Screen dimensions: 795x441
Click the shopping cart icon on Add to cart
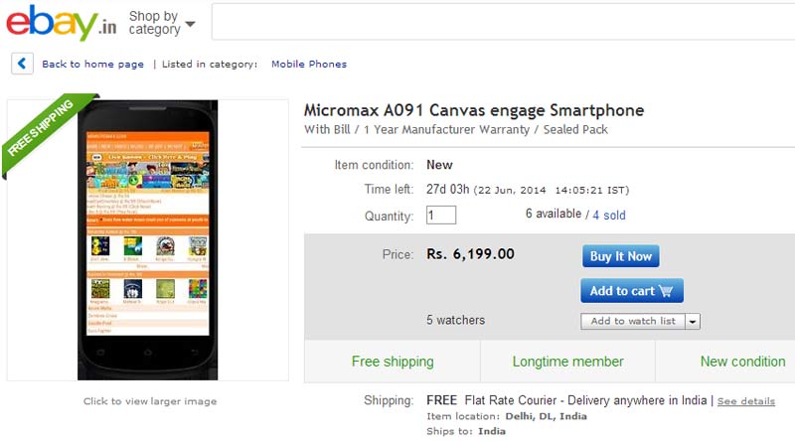coord(666,291)
